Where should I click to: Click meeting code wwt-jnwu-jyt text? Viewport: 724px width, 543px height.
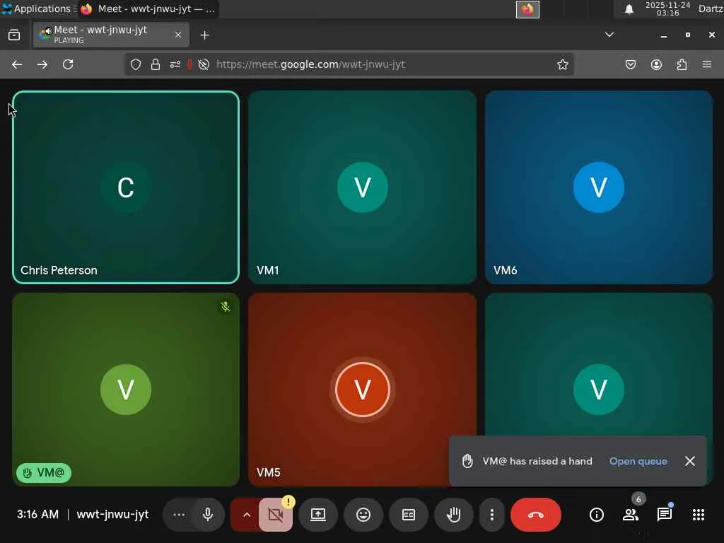click(112, 515)
